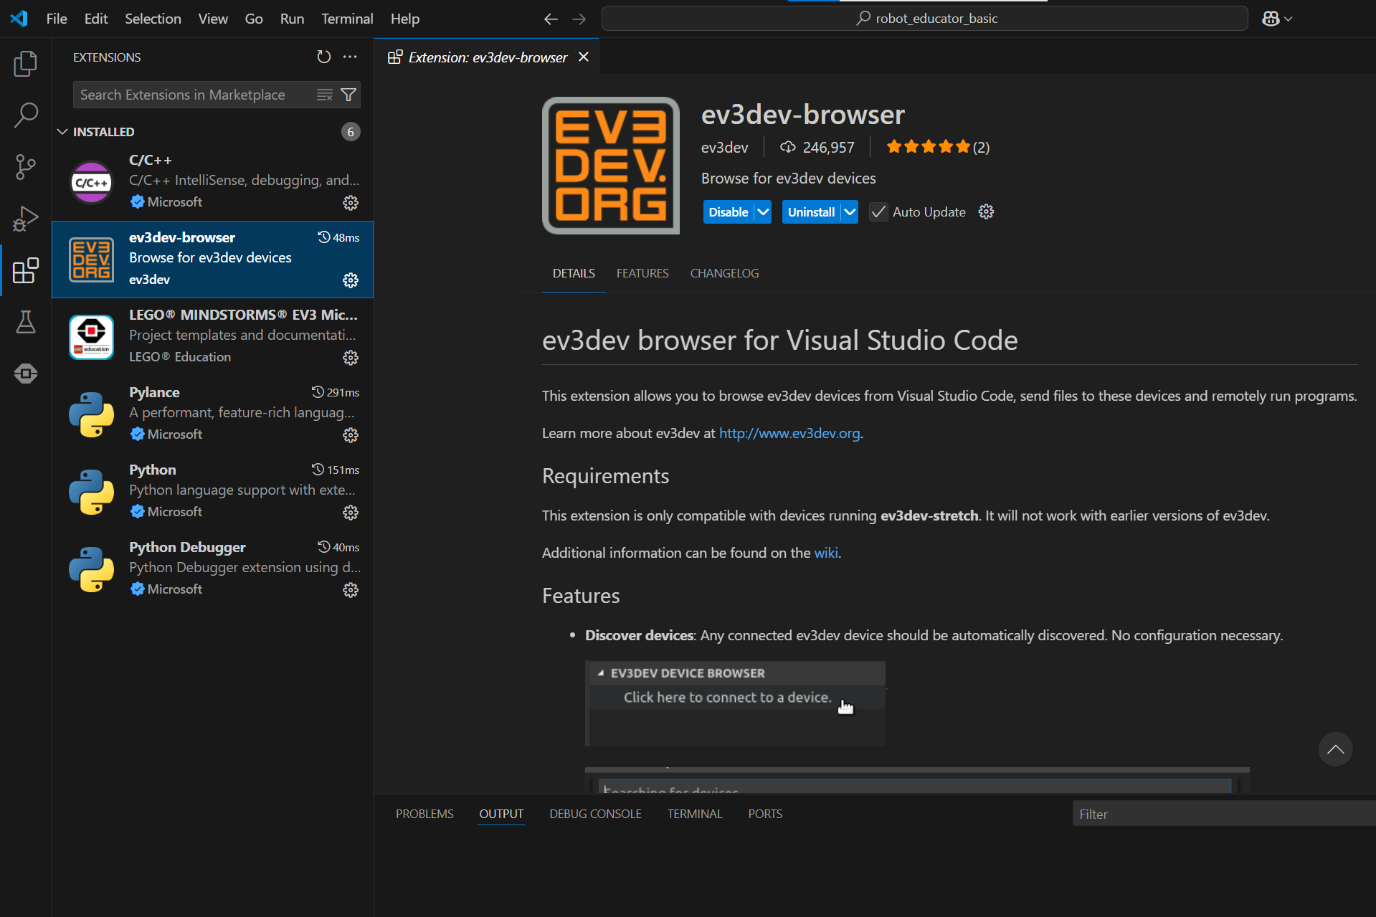Refresh the extensions list

coord(324,57)
